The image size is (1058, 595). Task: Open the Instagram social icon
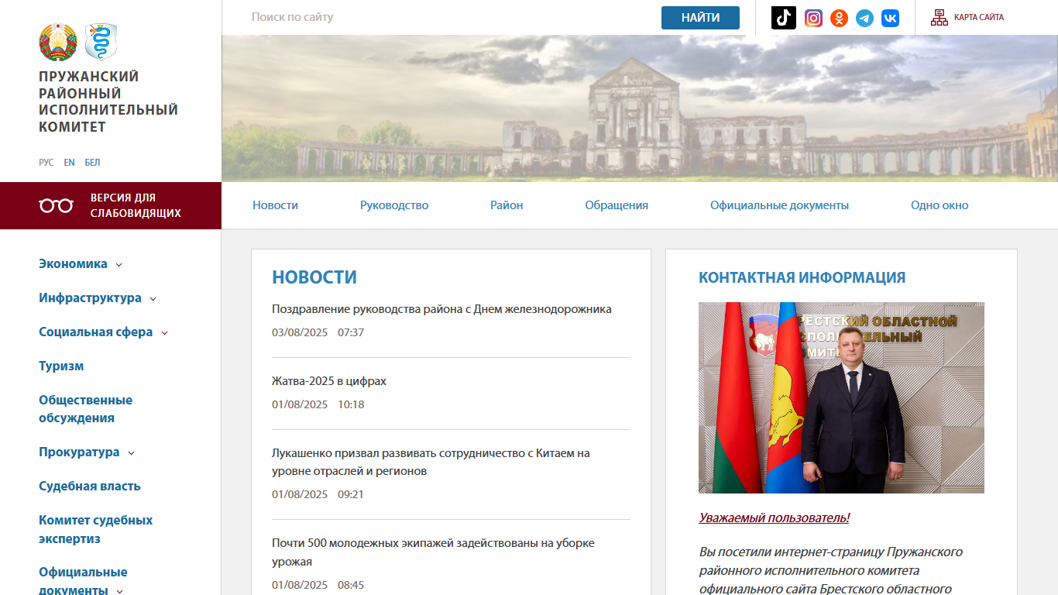[813, 18]
